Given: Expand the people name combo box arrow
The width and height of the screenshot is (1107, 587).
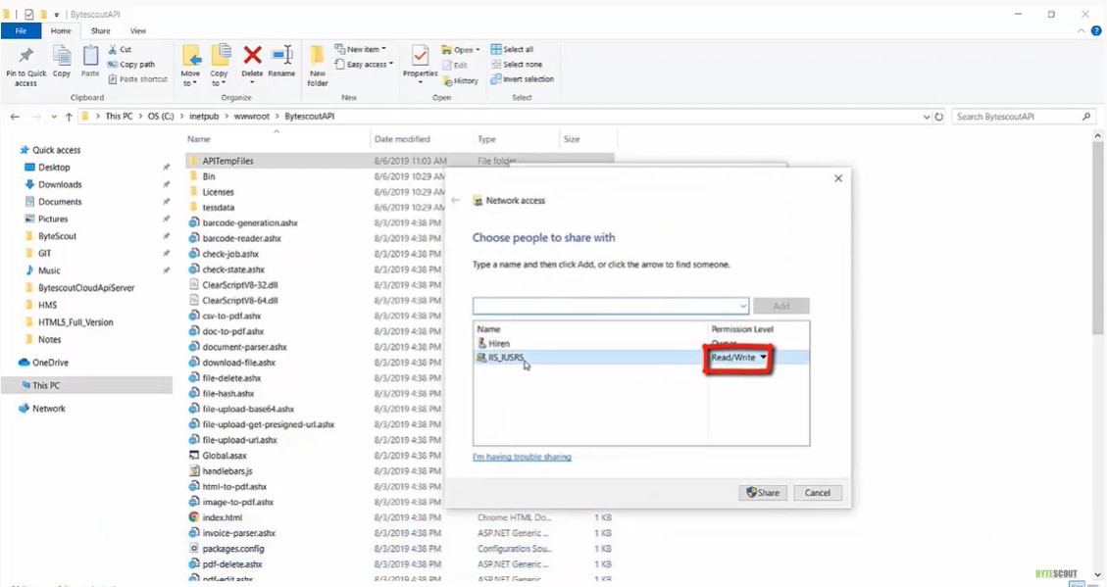Looking at the screenshot, I should (x=742, y=306).
